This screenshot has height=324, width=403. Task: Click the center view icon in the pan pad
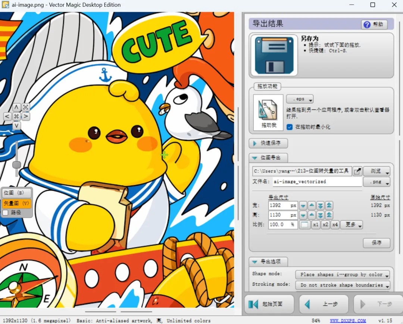[16, 116]
